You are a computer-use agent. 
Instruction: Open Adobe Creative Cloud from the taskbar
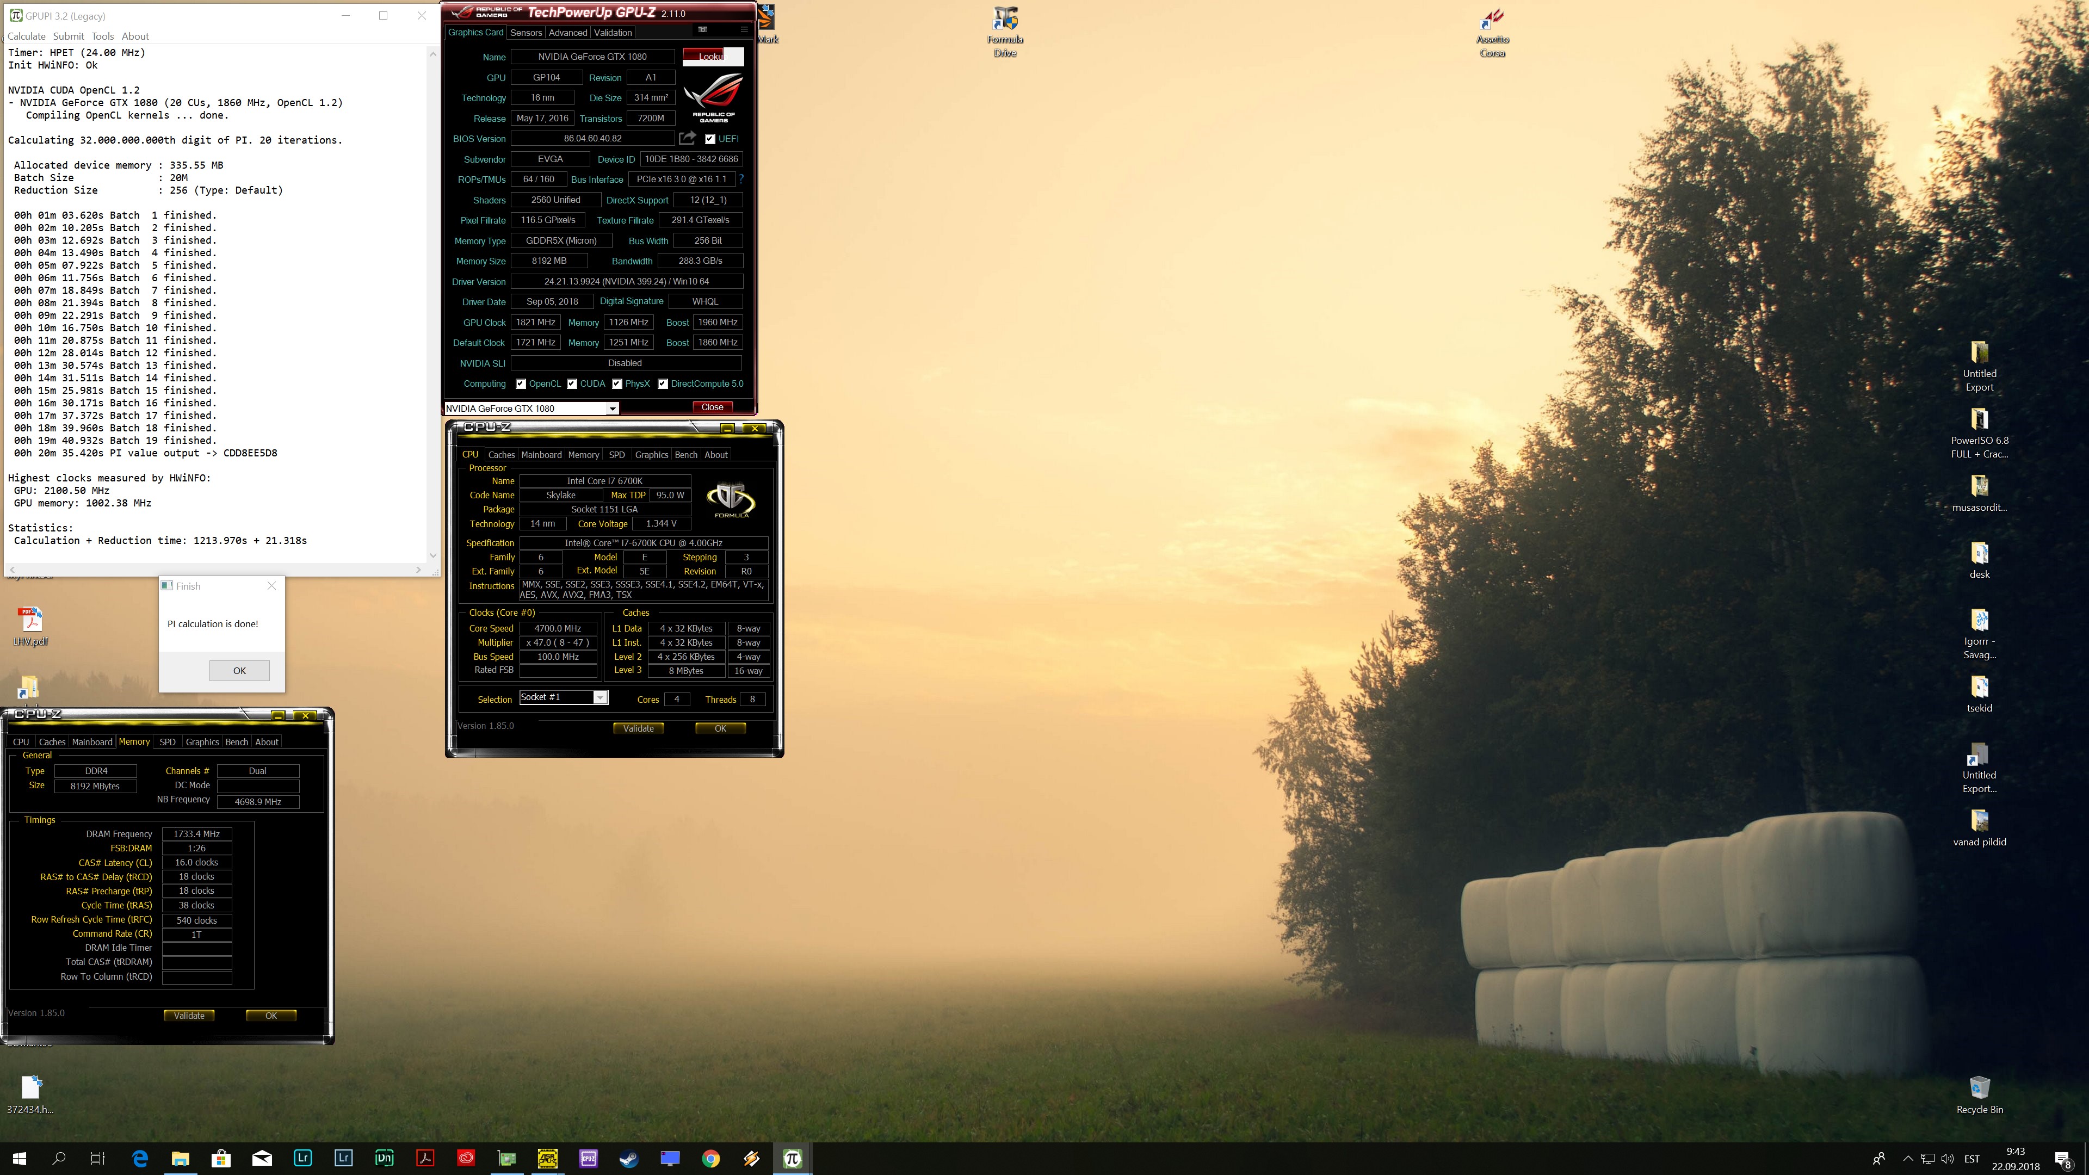click(466, 1158)
